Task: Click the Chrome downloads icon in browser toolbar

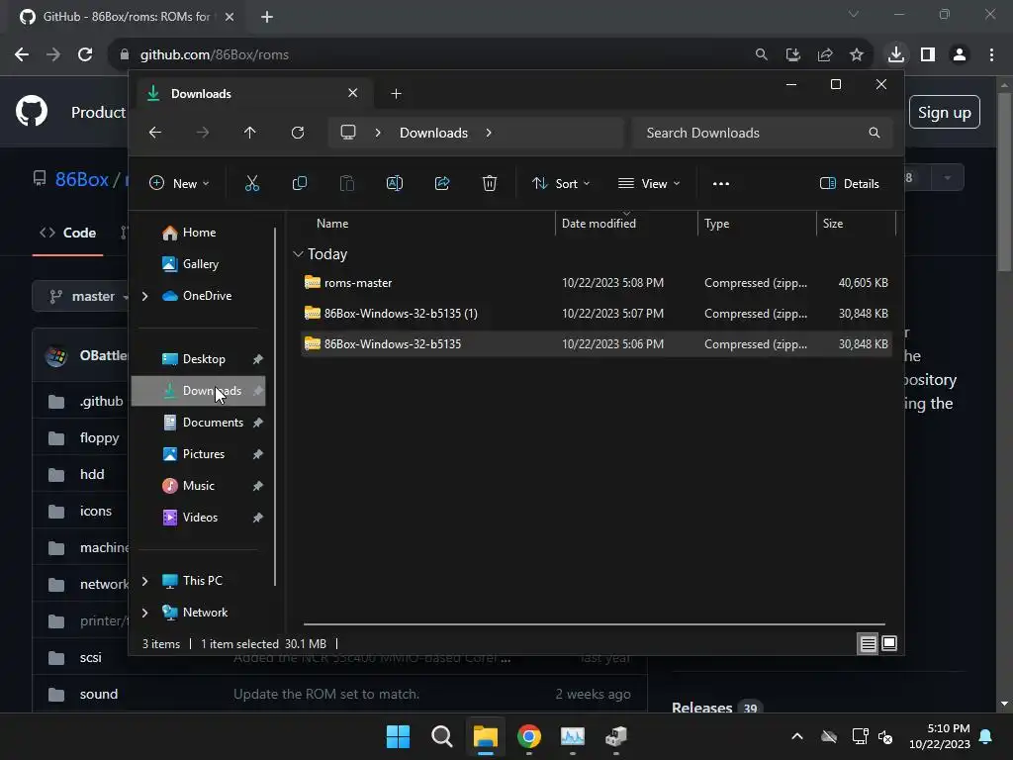Action: [896, 54]
